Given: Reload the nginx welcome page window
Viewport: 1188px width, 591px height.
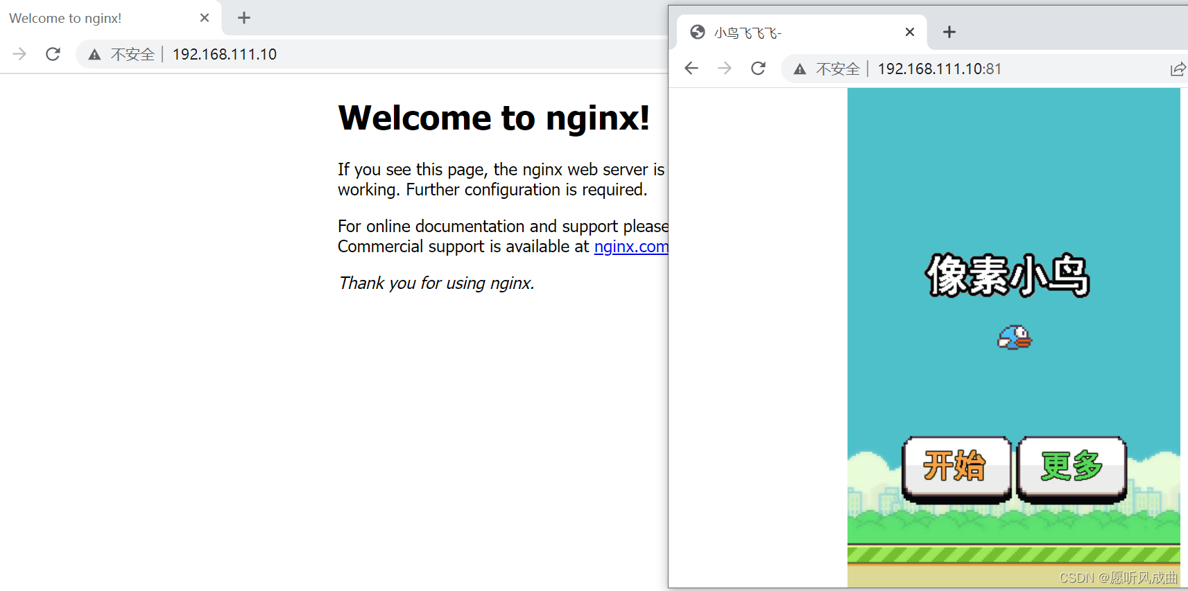Looking at the screenshot, I should click(x=53, y=54).
